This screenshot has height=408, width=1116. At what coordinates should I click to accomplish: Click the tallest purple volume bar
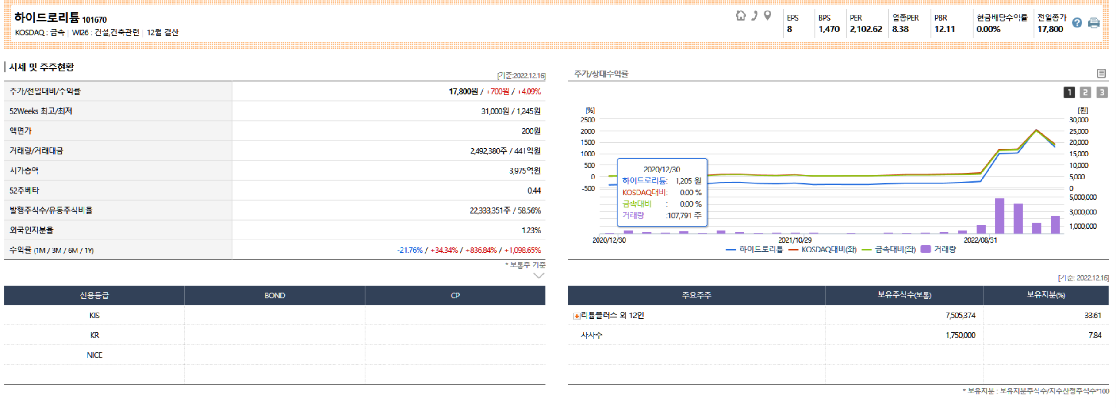pyautogui.click(x=1000, y=216)
